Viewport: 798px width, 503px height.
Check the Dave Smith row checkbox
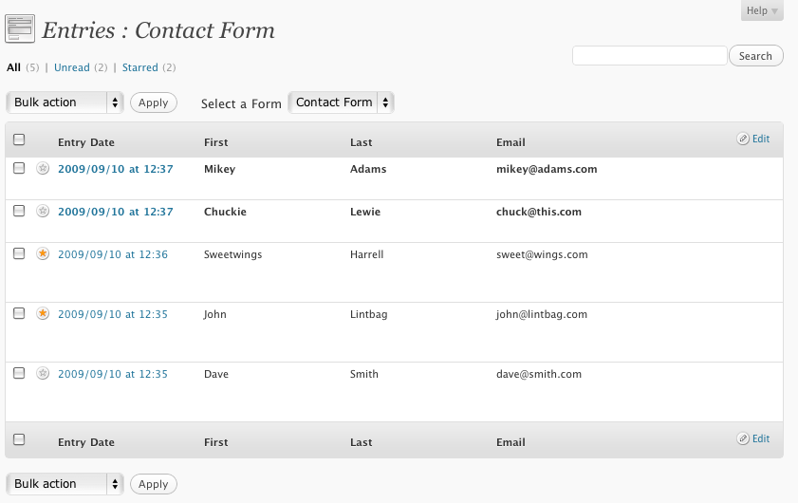(x=19, y=373)
